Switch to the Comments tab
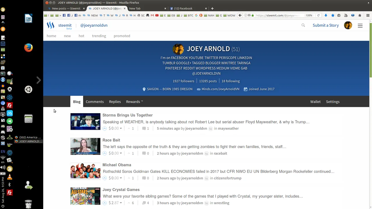Viewport: 372px width, 209px height. [x=95, y=102]
